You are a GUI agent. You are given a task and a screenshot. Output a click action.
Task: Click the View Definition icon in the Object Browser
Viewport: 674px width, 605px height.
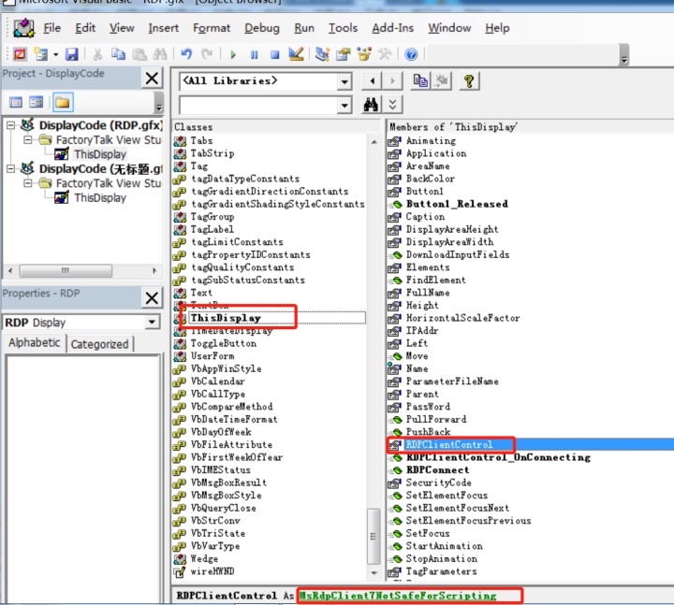click(x=442, y=80)
